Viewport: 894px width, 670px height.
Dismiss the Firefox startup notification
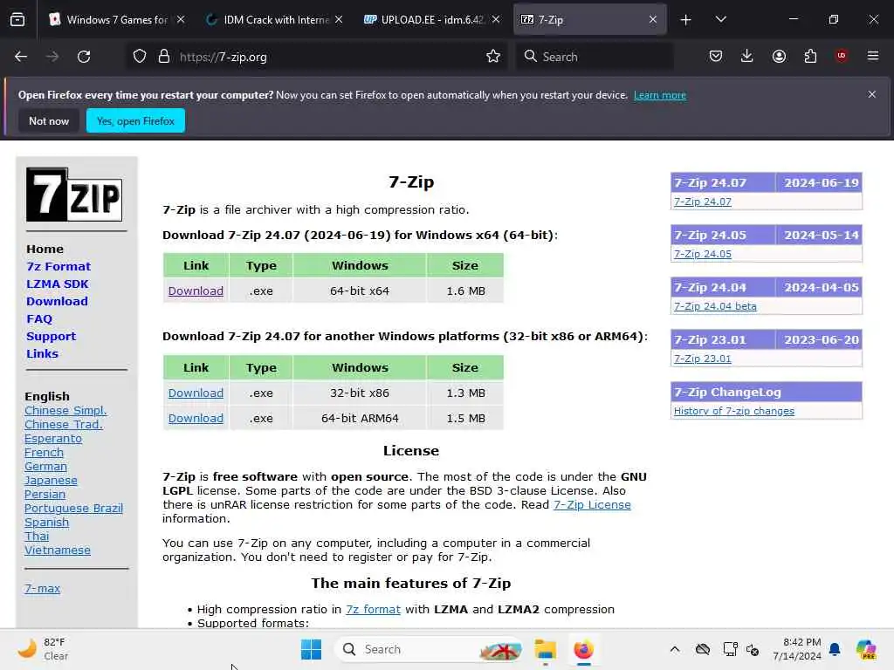tap(872, 94)
